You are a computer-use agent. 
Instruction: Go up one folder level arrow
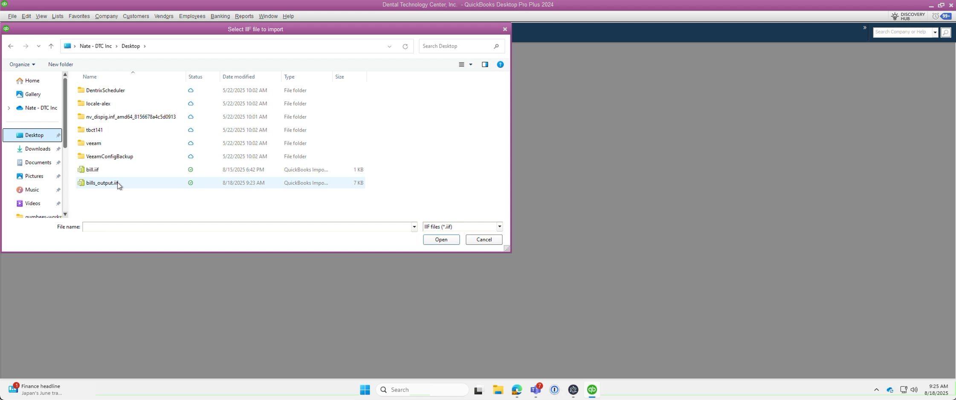click(51, 46)
